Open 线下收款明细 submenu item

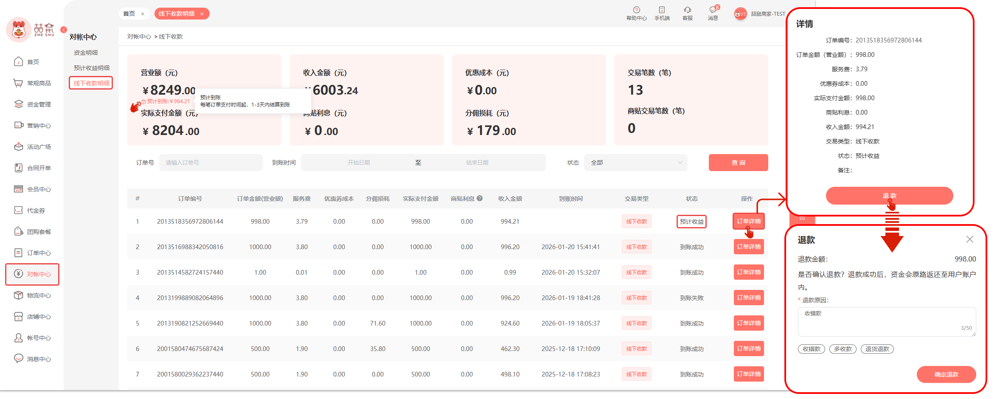(91, 83)
